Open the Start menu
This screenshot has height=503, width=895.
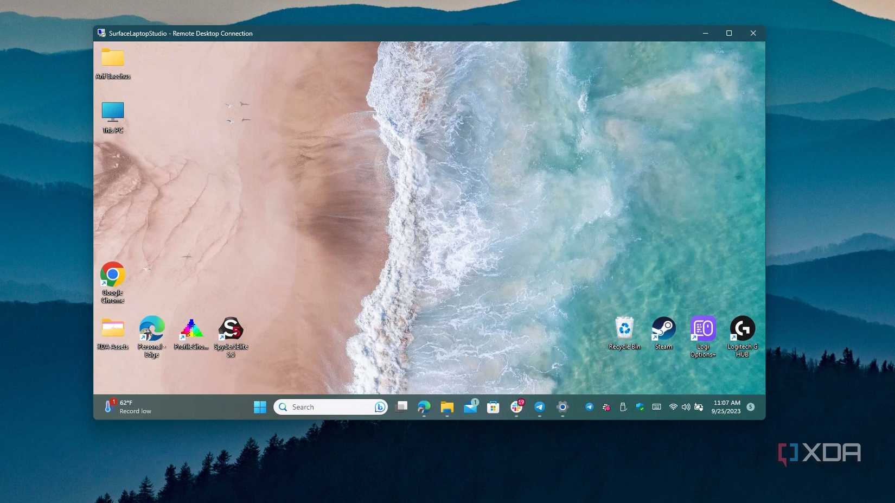coord(260,406)
